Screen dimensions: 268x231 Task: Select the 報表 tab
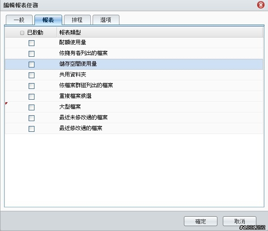coord(48,20)
